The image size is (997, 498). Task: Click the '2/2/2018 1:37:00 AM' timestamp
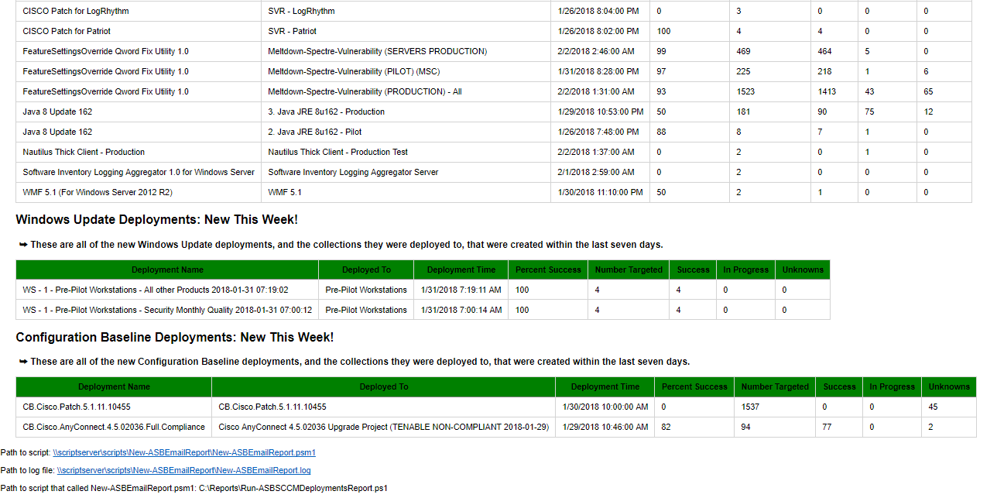tap(596, 153)
